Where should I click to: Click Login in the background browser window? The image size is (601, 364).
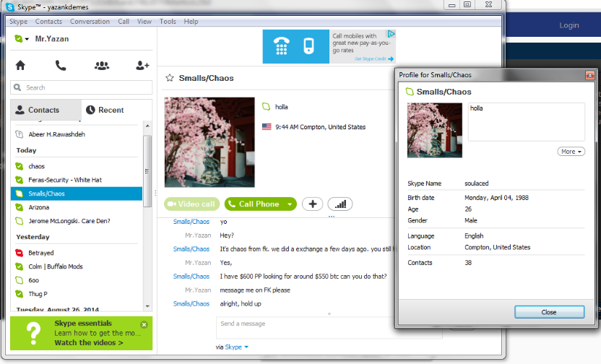coord(568,25)
